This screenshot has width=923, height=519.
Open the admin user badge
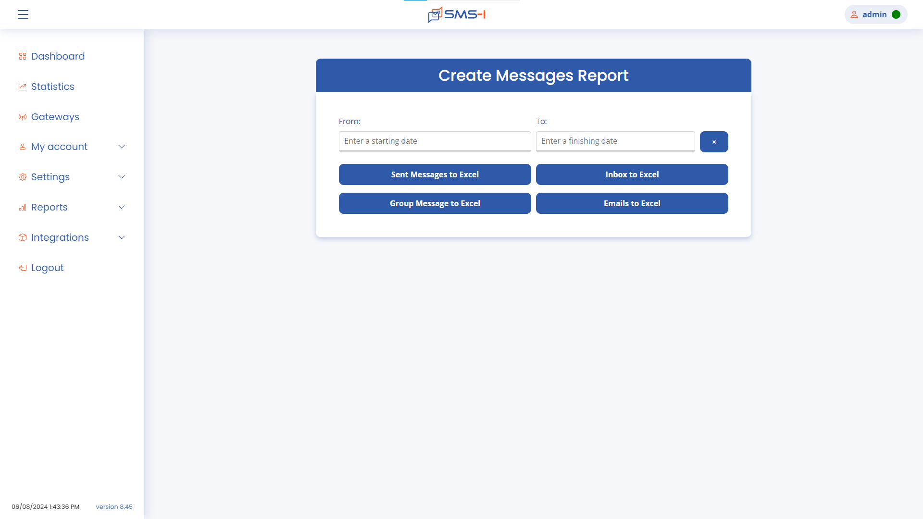coord(876,14)
